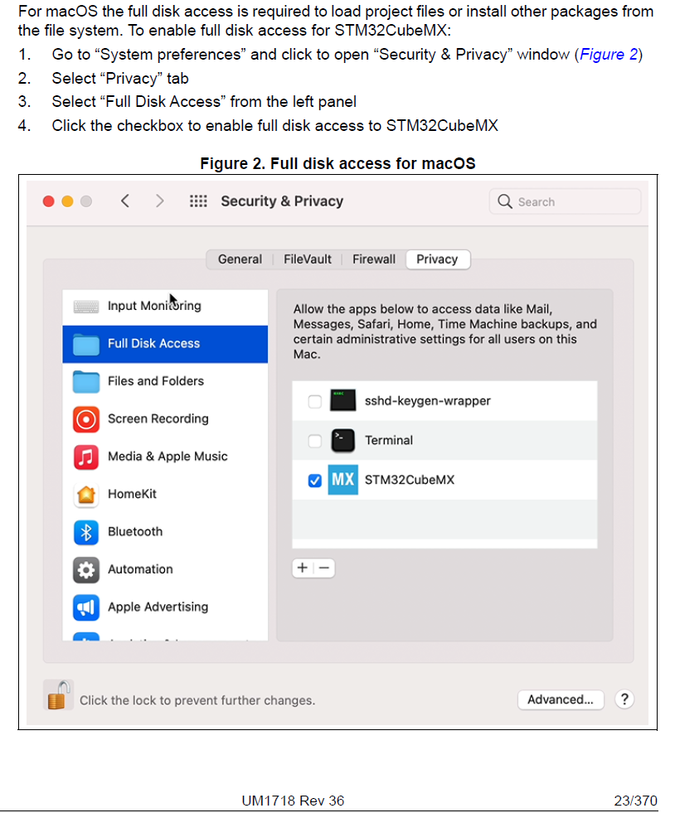Click the HomeKit house icon
This screenshot has width=675, height=813.
86,495
